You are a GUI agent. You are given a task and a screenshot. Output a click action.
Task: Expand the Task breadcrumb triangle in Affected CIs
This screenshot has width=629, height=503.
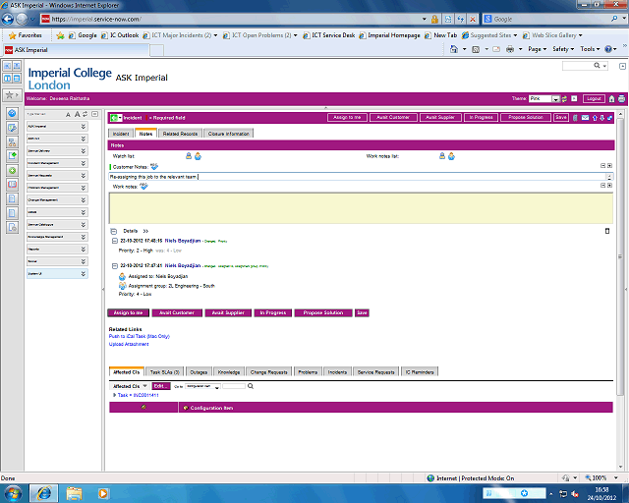114,395
